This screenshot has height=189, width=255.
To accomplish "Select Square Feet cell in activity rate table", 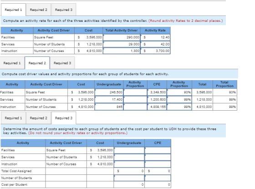I will 54,37.
